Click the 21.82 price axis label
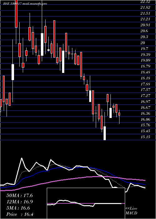This screenshot has height=219, width=156. (145, 8)
